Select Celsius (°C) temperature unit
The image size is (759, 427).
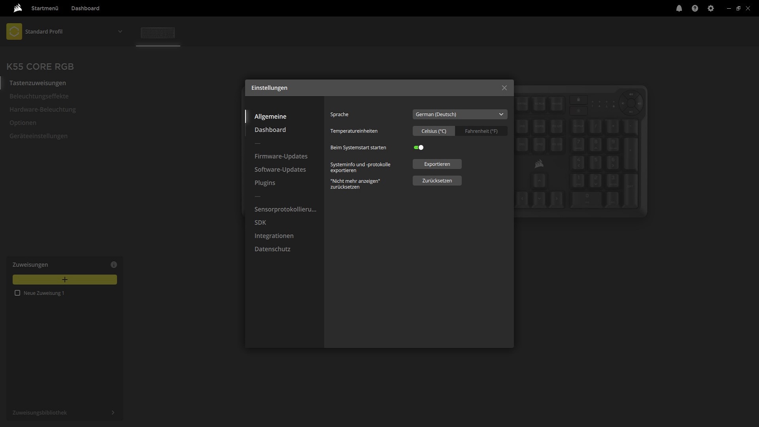434,131
